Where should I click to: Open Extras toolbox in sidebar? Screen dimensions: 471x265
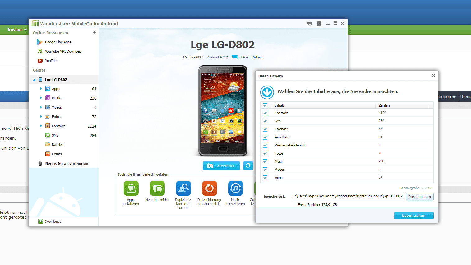57,154
